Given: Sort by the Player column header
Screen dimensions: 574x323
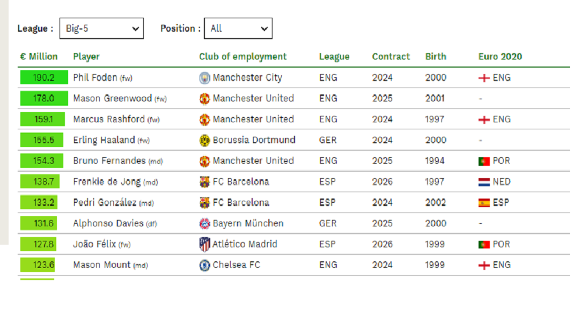Looking at the screenshot, I should tap(86, 56).
